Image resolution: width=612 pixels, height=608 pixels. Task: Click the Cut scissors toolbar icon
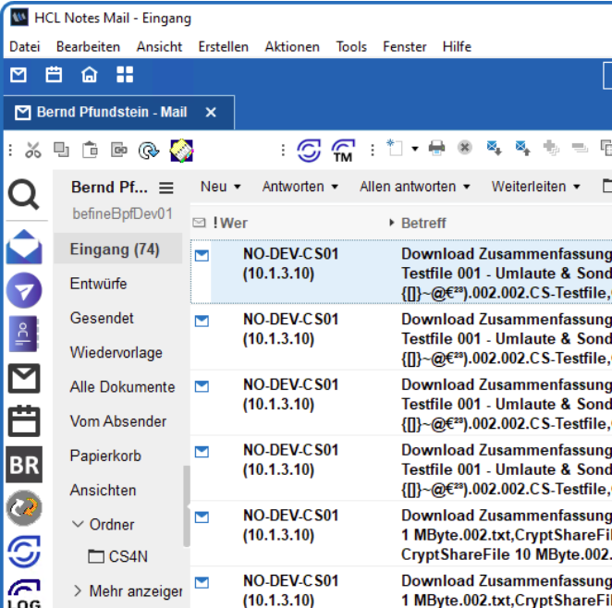coord(32,150)
